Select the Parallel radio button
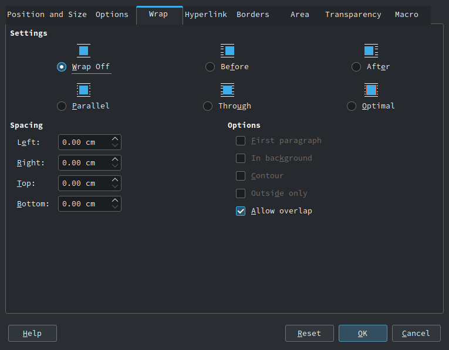 tap(62, 106)
